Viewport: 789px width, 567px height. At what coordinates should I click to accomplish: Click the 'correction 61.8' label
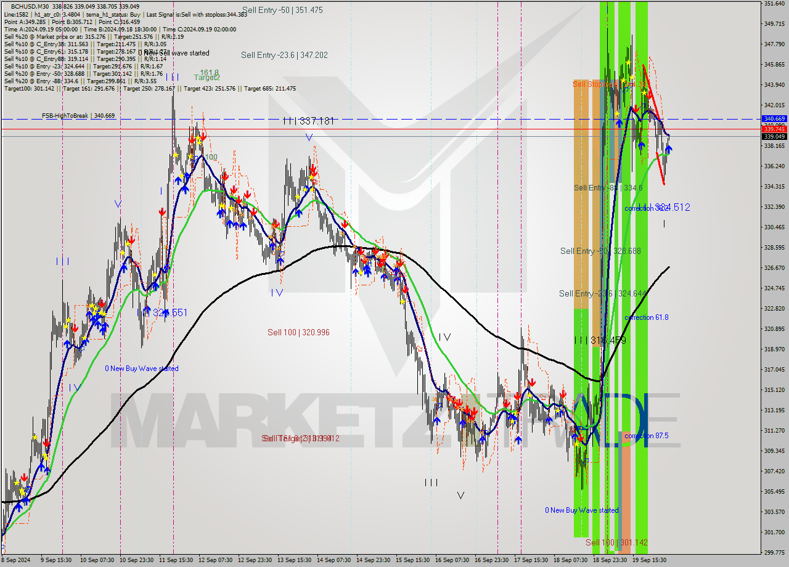pos(647,317)
